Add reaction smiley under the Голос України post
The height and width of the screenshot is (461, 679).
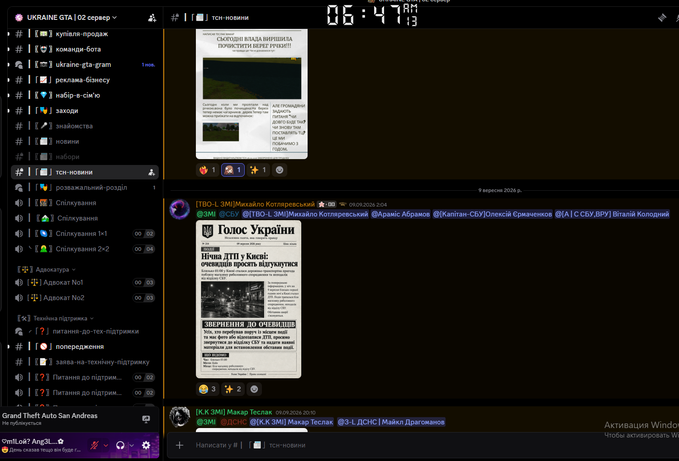coord(254,389)
